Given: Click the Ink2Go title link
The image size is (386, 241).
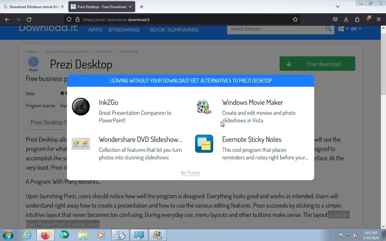Looking at the screenshot, I should tap(108, 102).
